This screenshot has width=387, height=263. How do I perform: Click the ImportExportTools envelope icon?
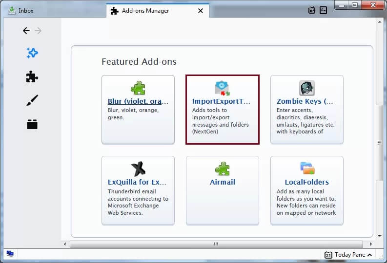coord(222,88)
